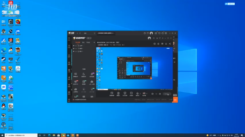This screenshot has height=137, width=245.
Task: Switch to the third scene tab
Action: coord(88,42)
